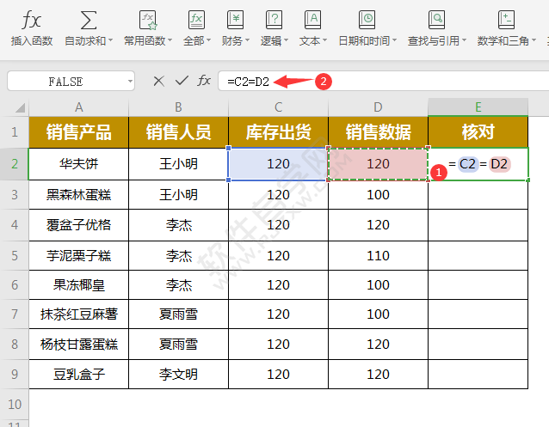Image resolution: width=549 pixels, height=427 pixels.
Task: Click the AutoSum (自动求和) sigma icon
Action: tap(89, 20)
